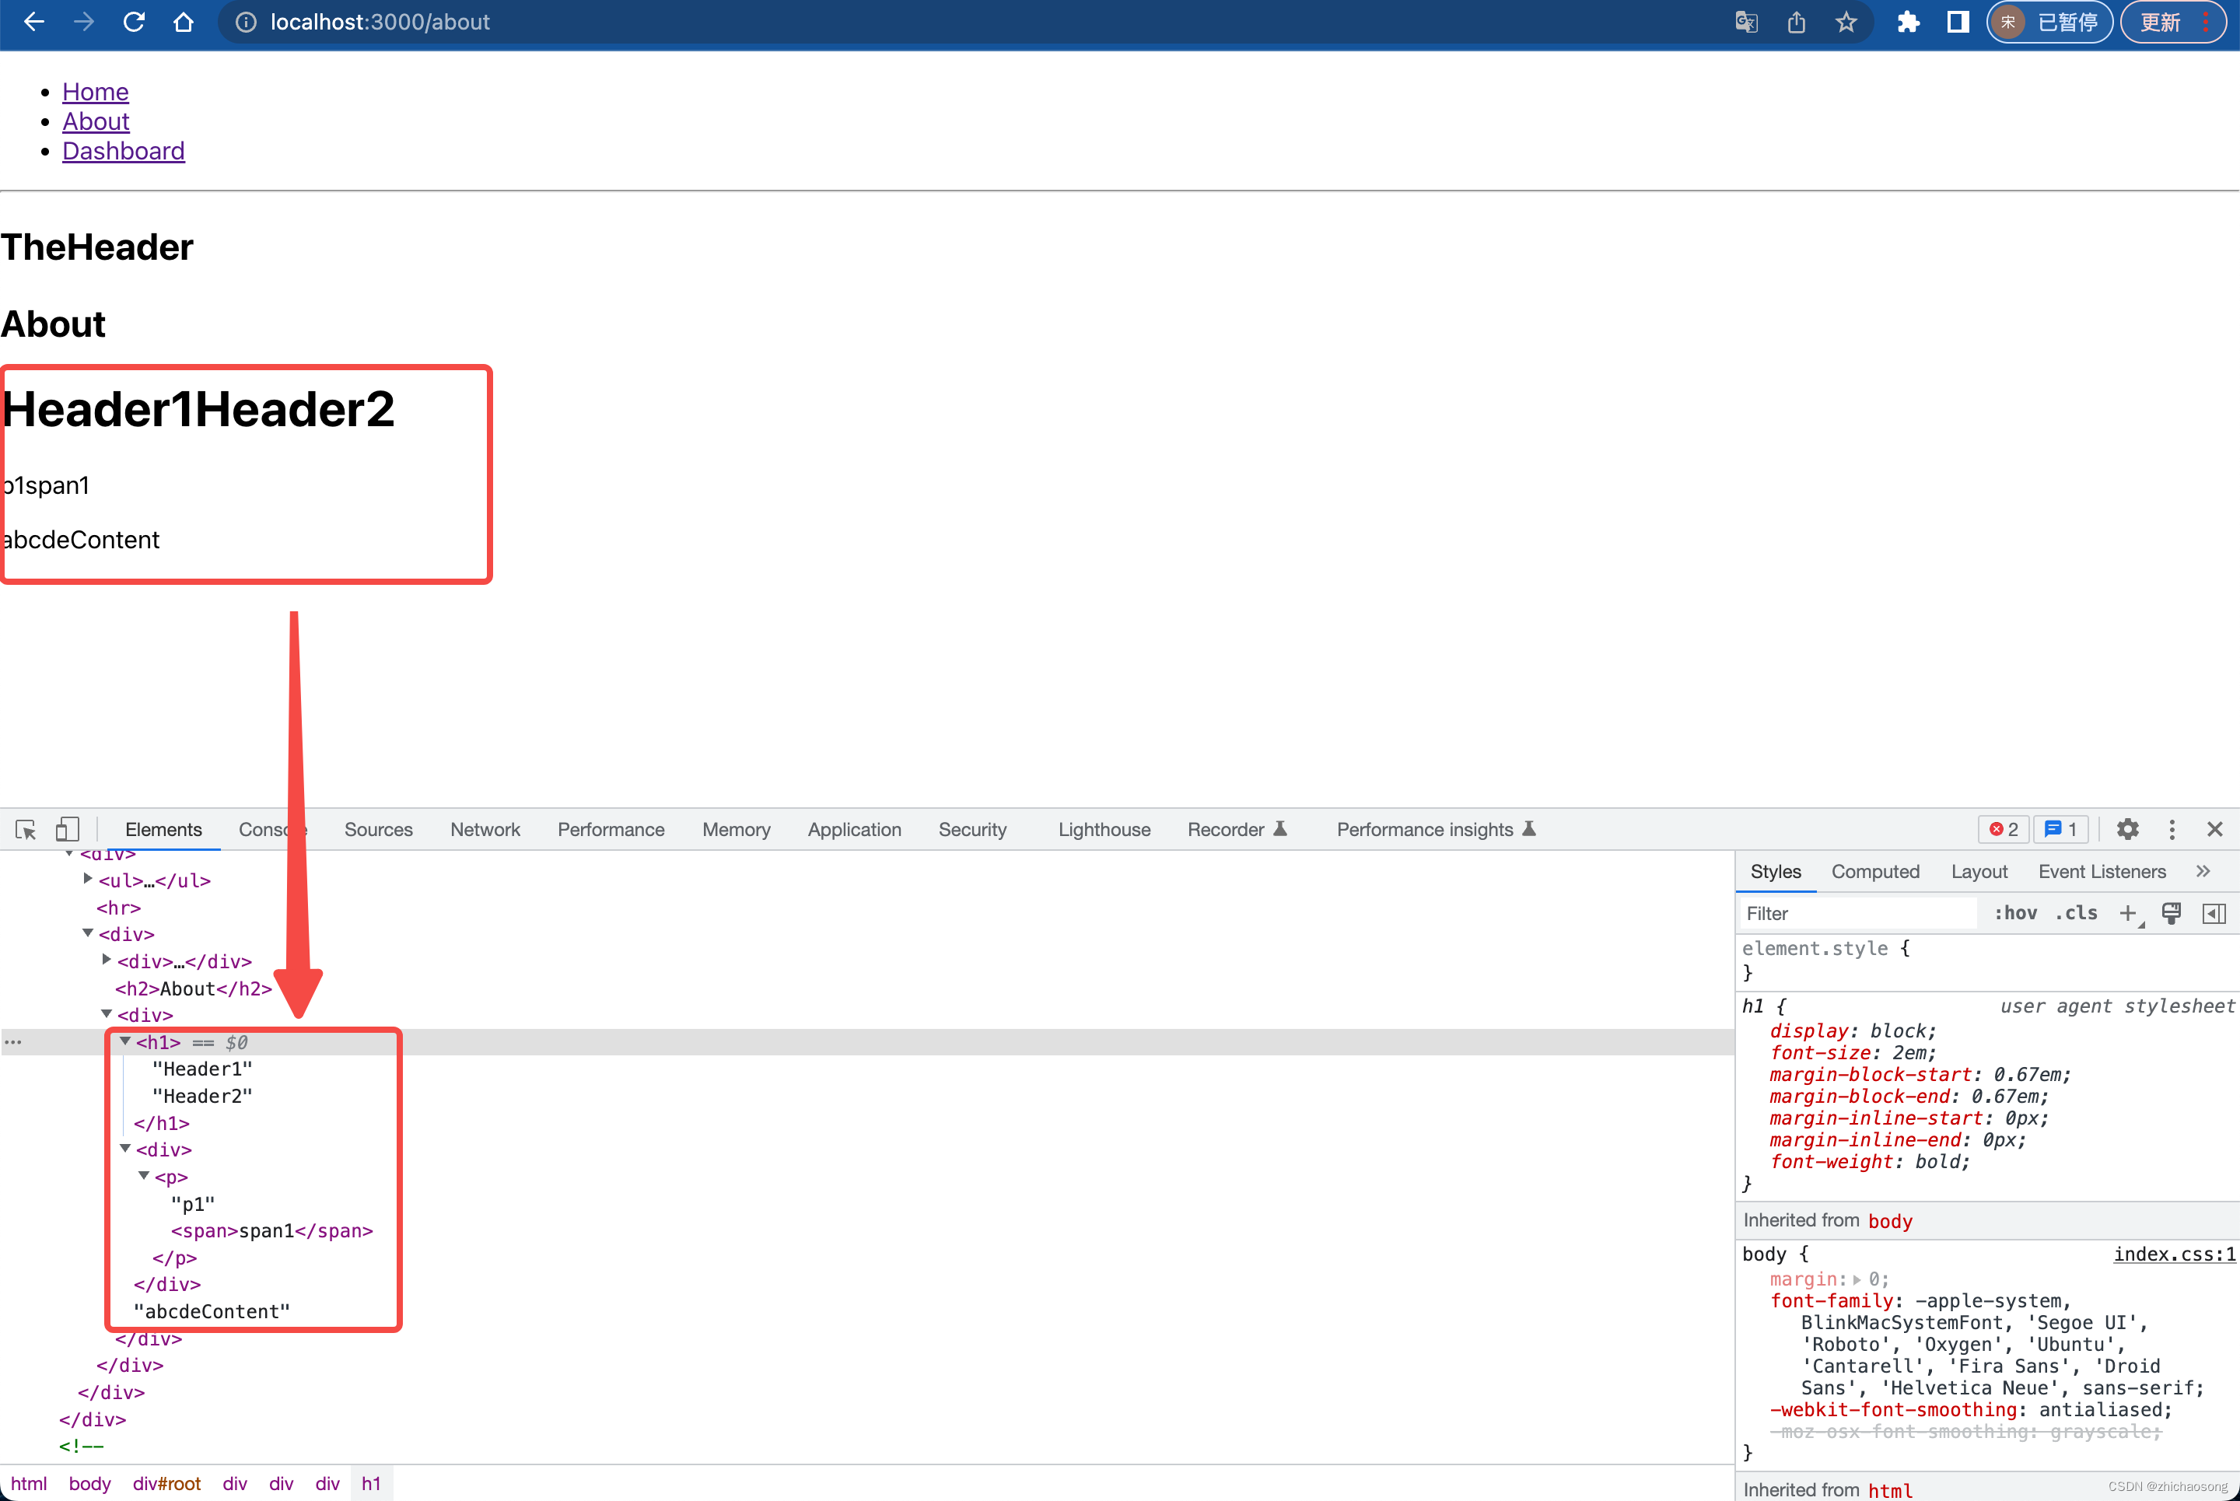2240x1501 pixels.
Task: Select the h2 About element row
Action: click(x=194, y=988)
